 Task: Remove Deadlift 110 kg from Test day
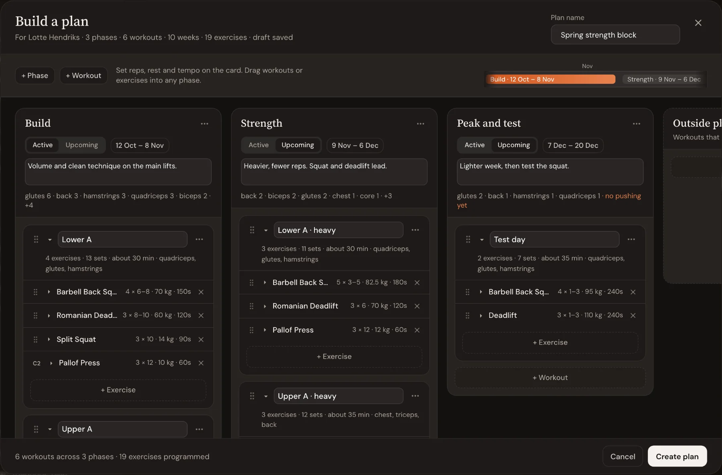(x=633, y=315)
